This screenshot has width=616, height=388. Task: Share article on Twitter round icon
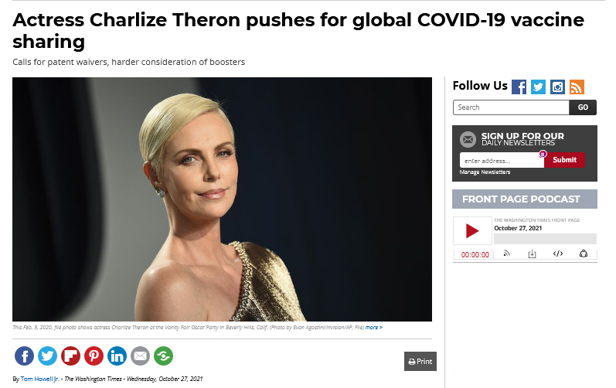tap(48, 356)
